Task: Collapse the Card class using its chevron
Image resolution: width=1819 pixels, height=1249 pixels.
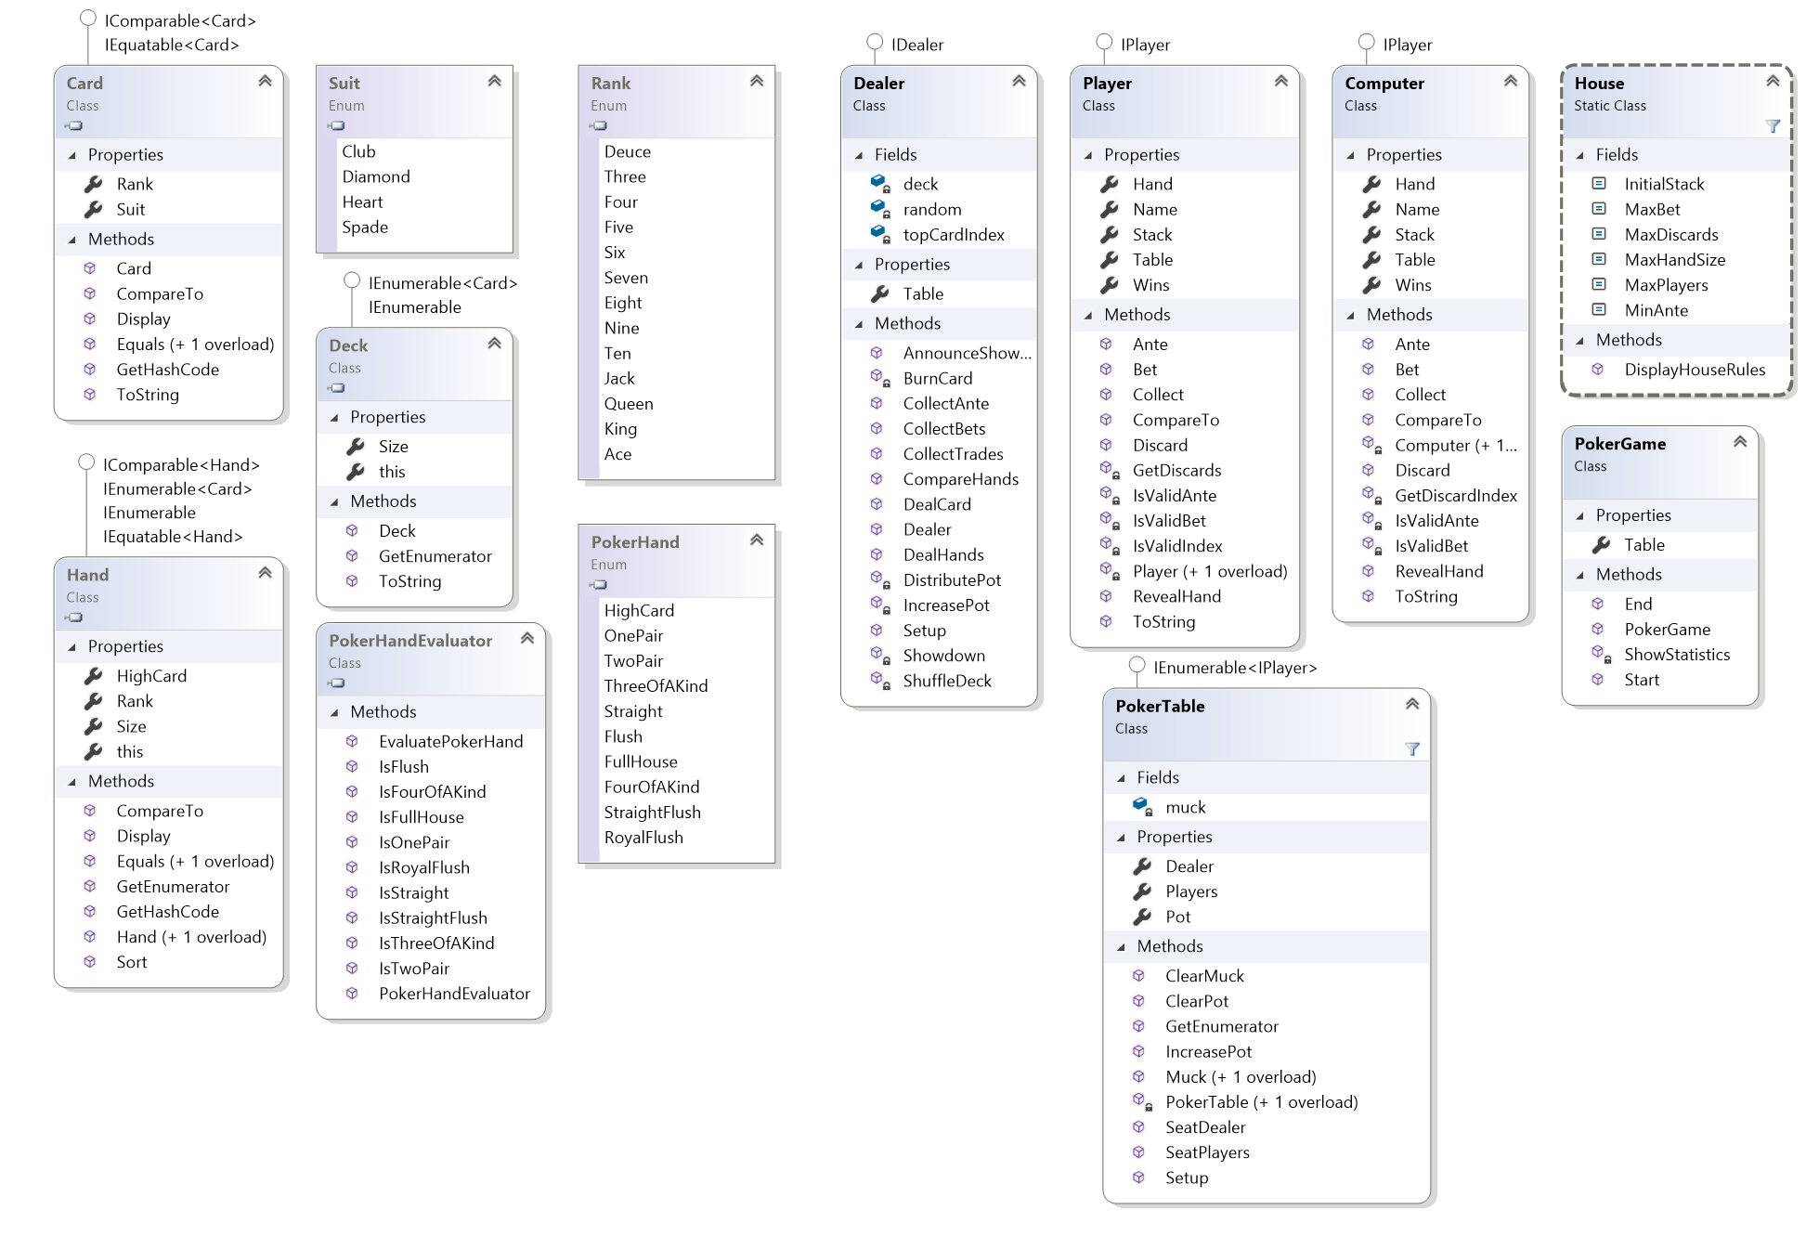Action: point(265,81)
